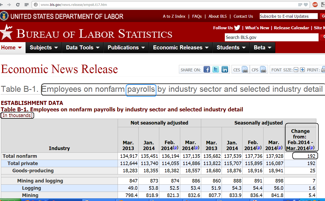The height and width of the screenshot is (201, 325).
Task: Share the release on Facebook
Action: [x=207, y=70]
